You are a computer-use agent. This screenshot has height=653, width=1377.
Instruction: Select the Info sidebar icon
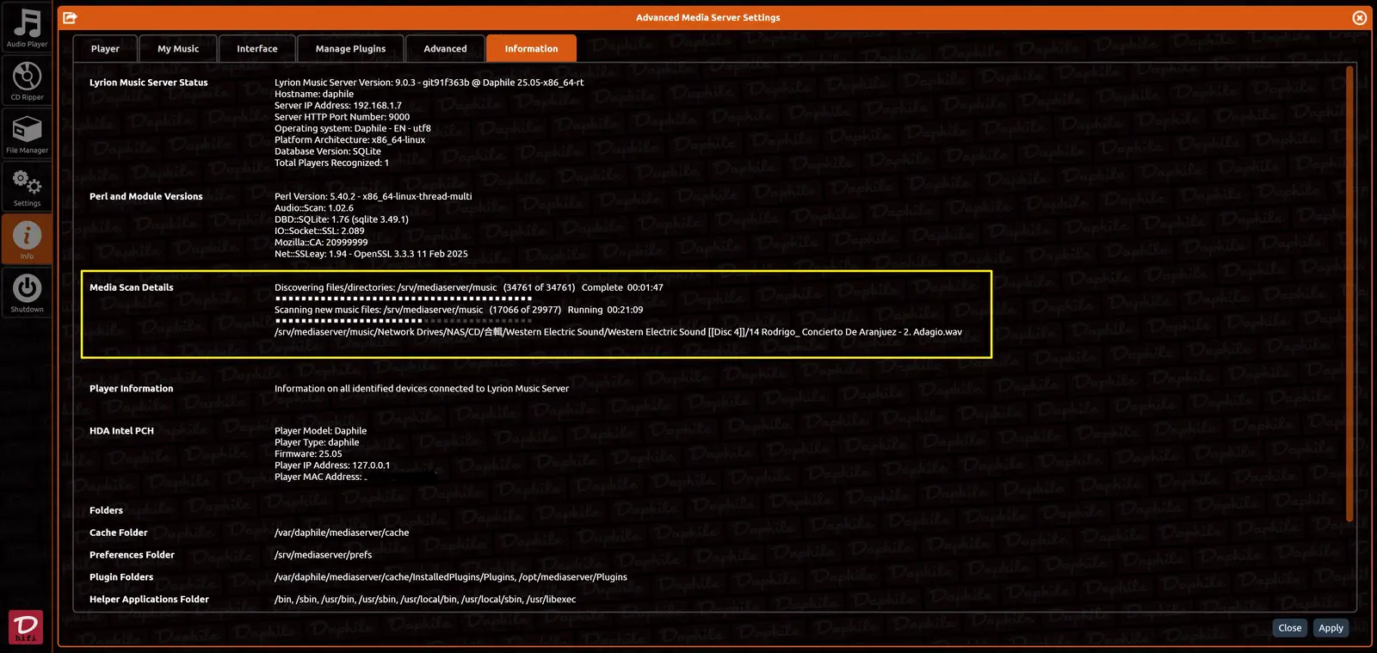[27, 239]
